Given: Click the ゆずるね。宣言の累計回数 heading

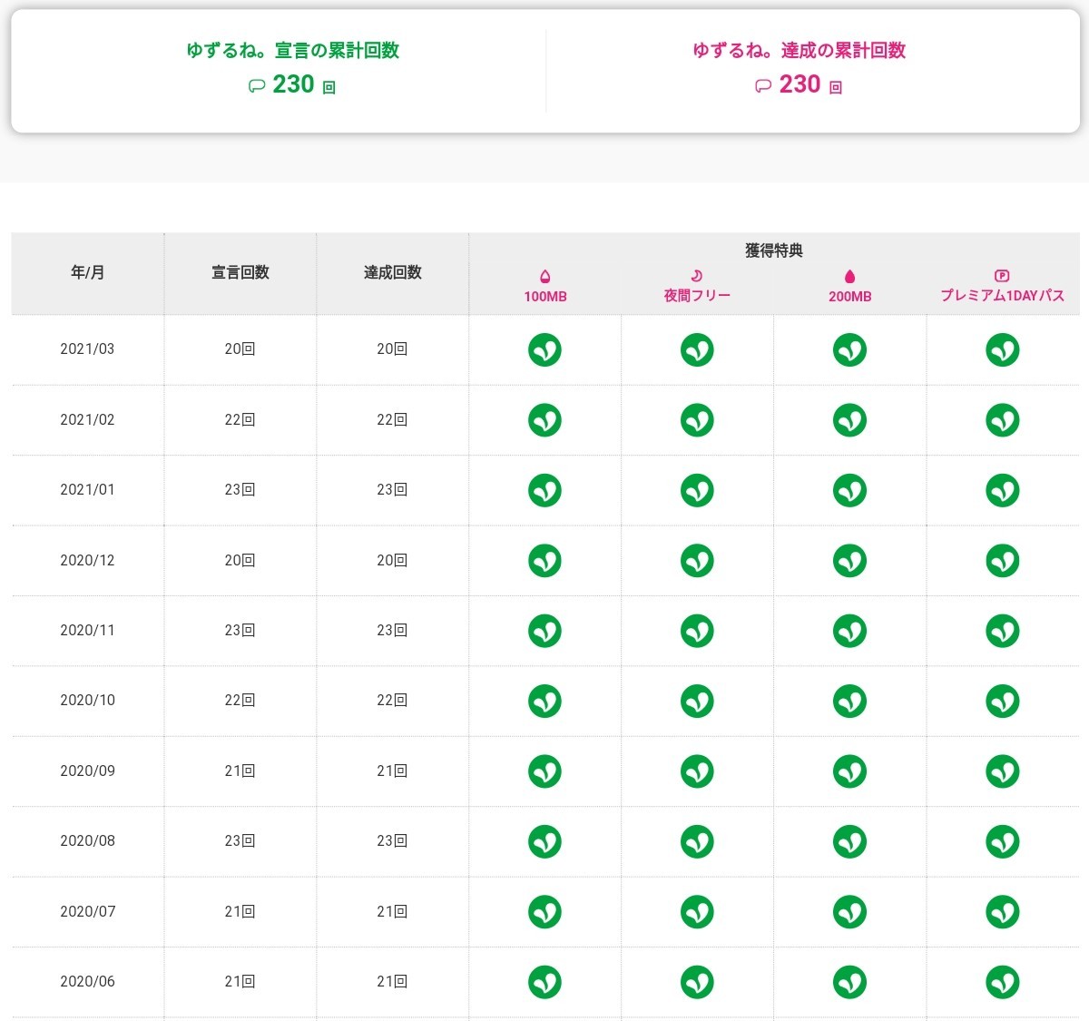Looking at the screenshot, I should pyautogui.click(x=292, y=51).
